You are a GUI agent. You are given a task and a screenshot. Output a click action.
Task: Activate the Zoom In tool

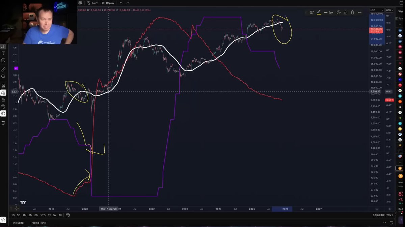point(3,76)
